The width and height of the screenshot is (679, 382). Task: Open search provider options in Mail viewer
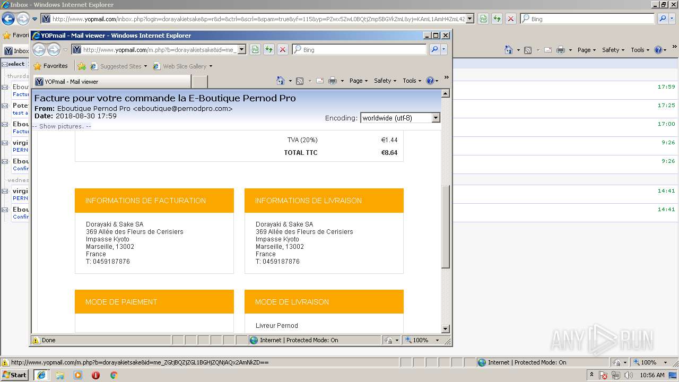tap(444, 49)
